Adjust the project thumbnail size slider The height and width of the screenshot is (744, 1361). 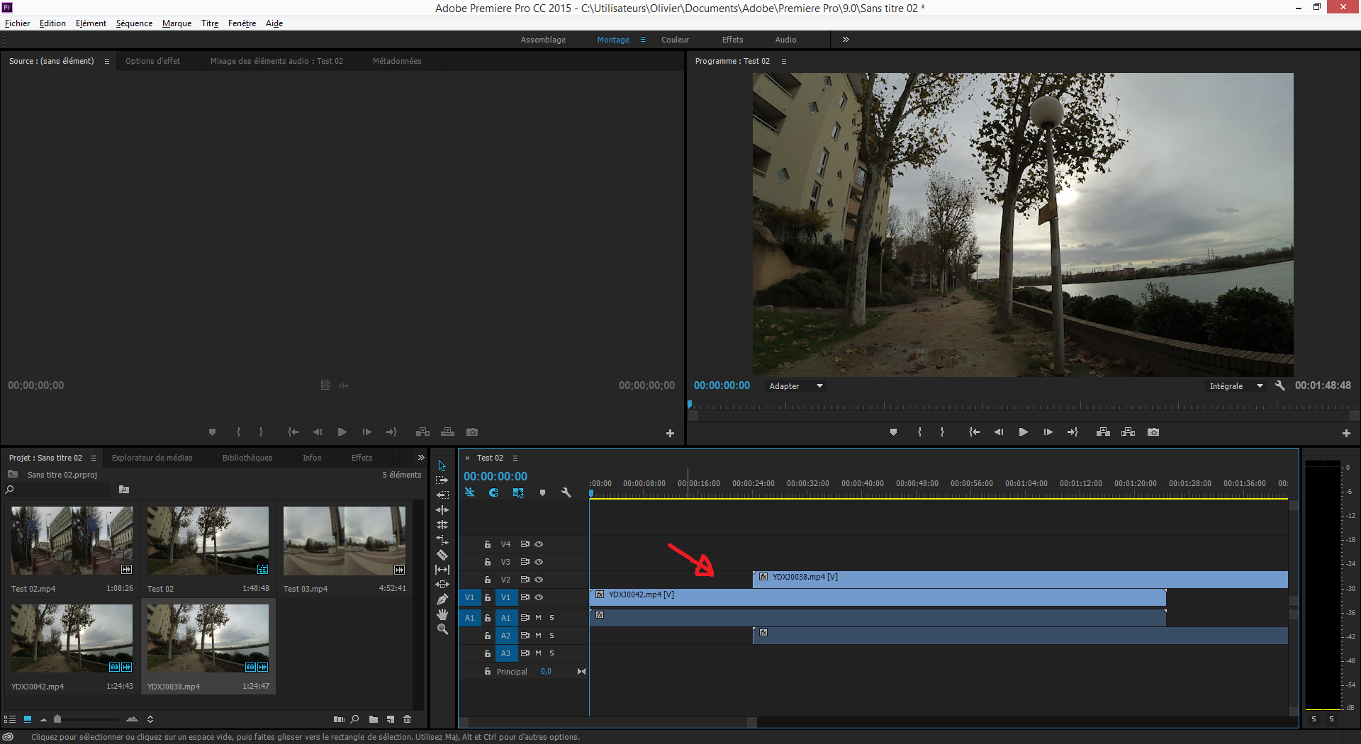(x=57, y=719)
